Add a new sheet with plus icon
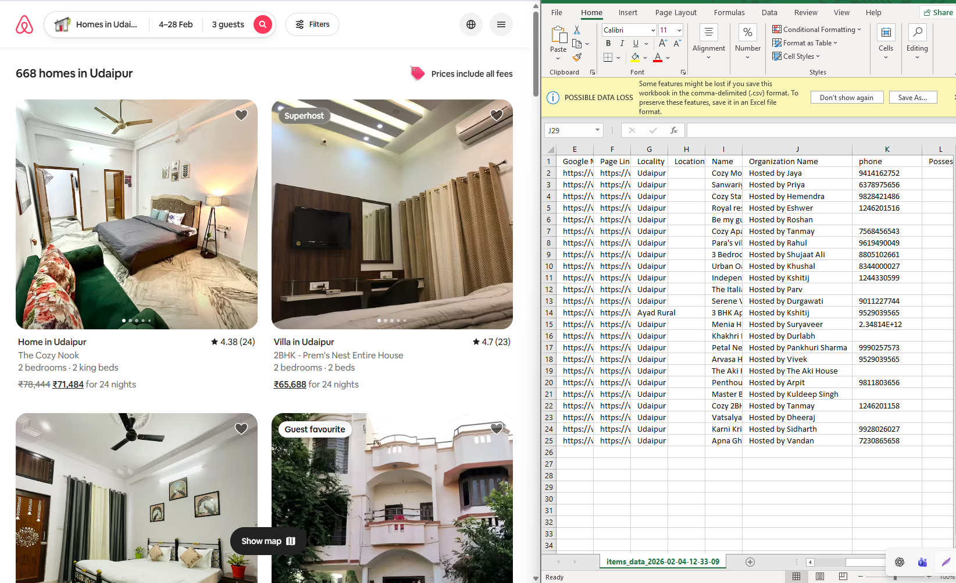This screenshot has width=956, height=583. coord(750,562)
